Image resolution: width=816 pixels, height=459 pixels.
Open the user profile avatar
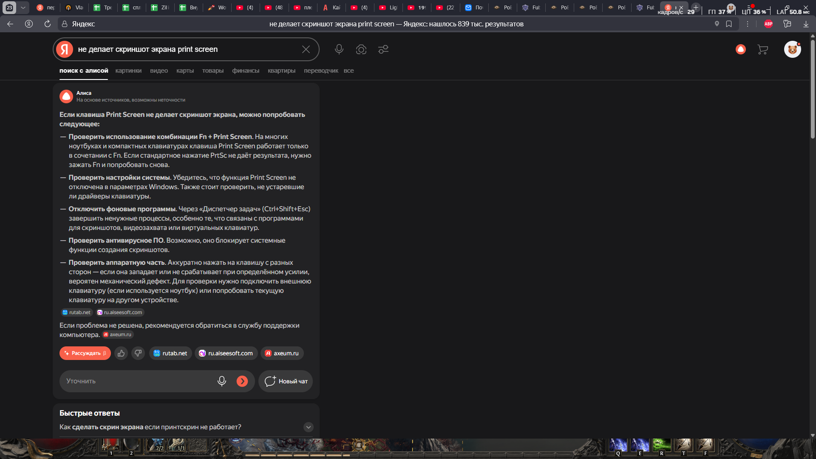pos(793,49)
